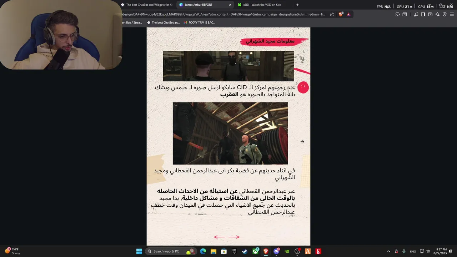Click the 'Search web & PC' taskbar box
Screen dimensions: 457x257
tap(171, 251)
